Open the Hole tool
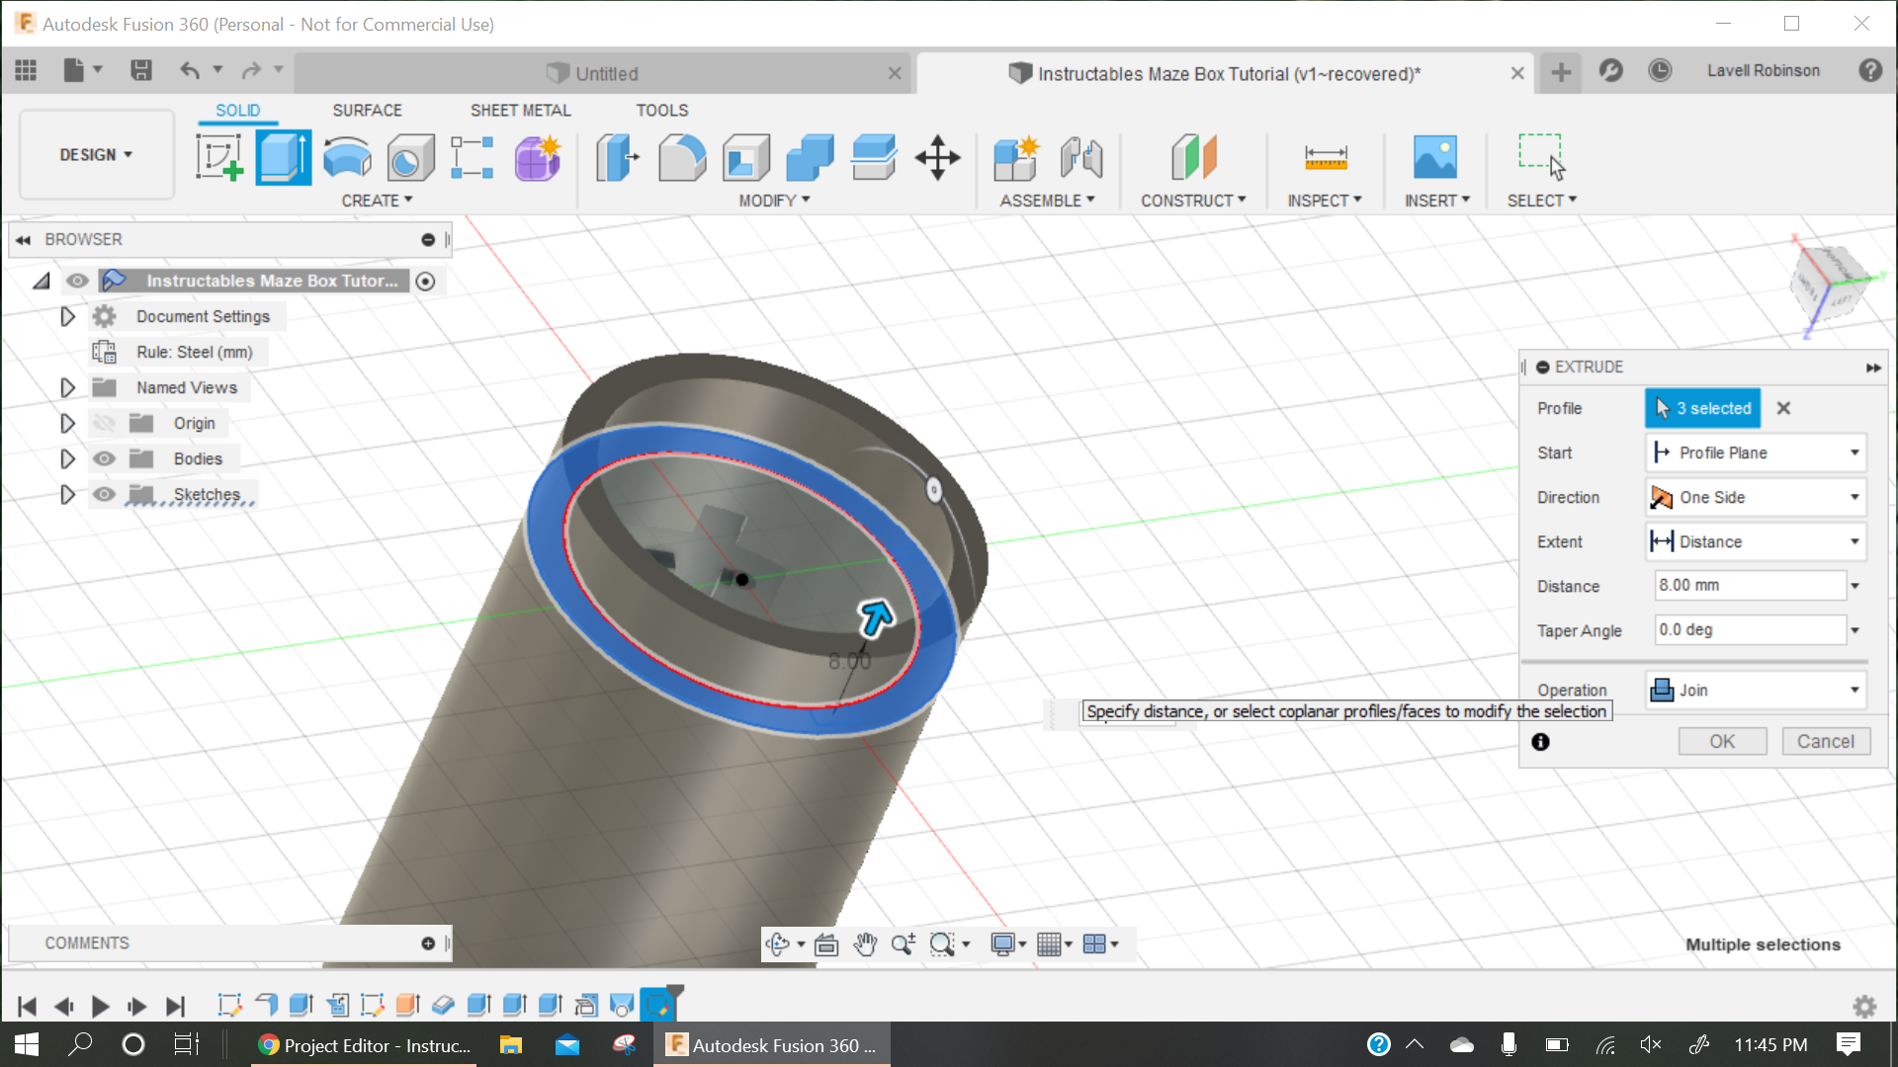This screenshot has width=1898, height=1067. [410, 157]
